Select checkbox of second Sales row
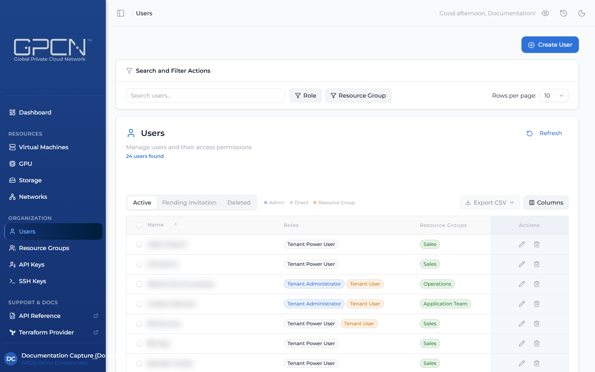 [x=139, y=265]
